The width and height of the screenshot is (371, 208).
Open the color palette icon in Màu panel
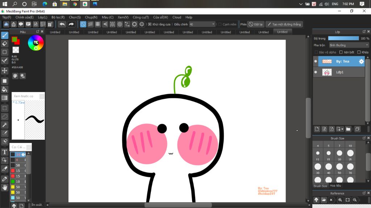(15, 76)
